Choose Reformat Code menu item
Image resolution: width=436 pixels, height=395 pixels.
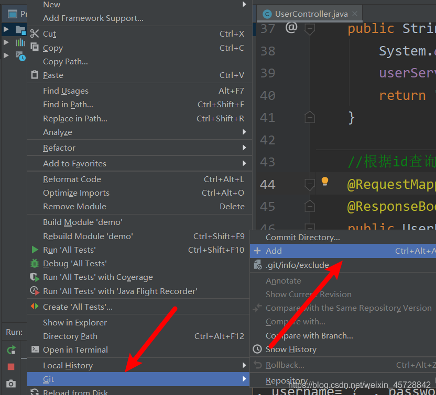tap(139, 179)
